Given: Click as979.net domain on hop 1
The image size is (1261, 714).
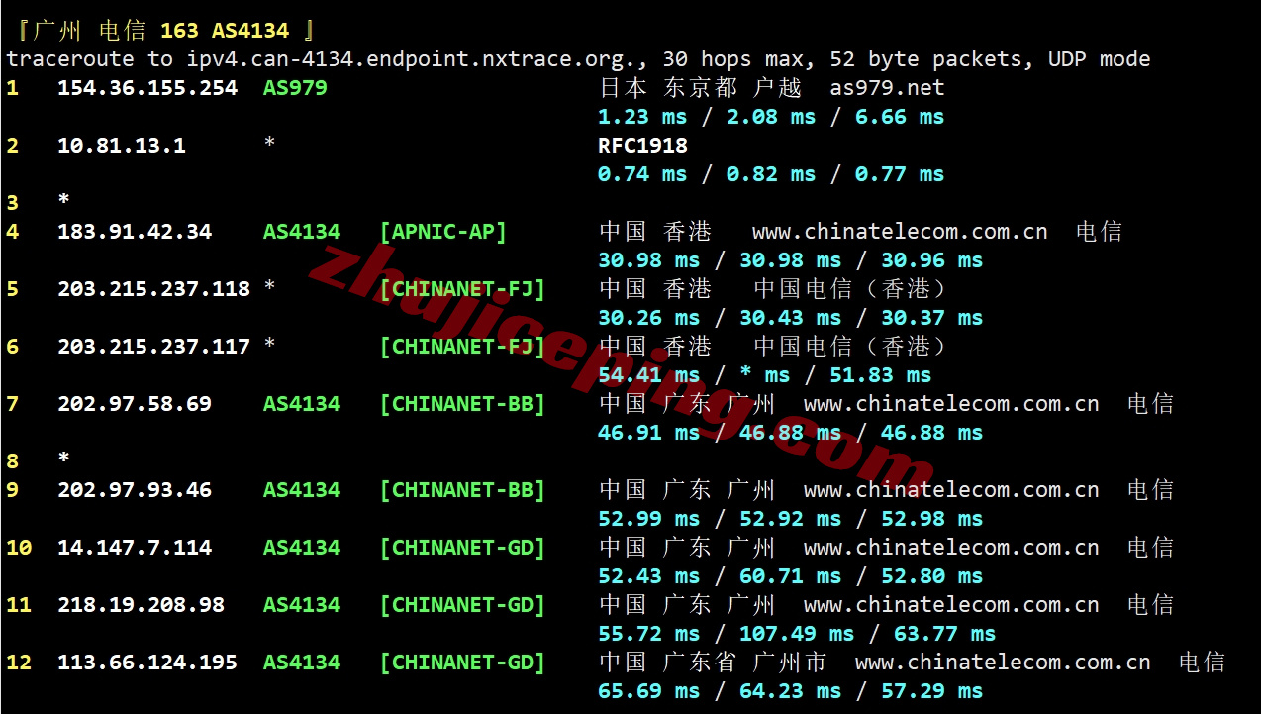Looking at the screenshot, I should point(887,88).
